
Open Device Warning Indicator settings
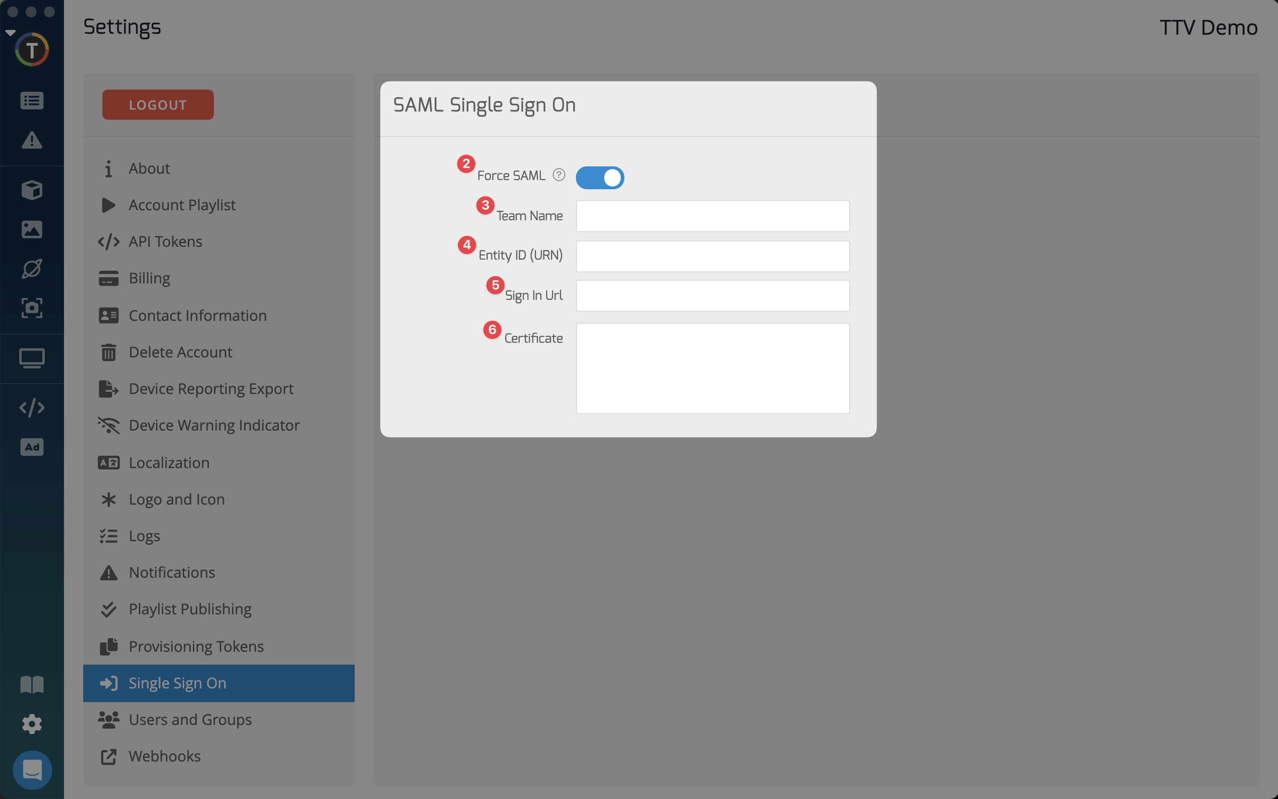point(214,426)
